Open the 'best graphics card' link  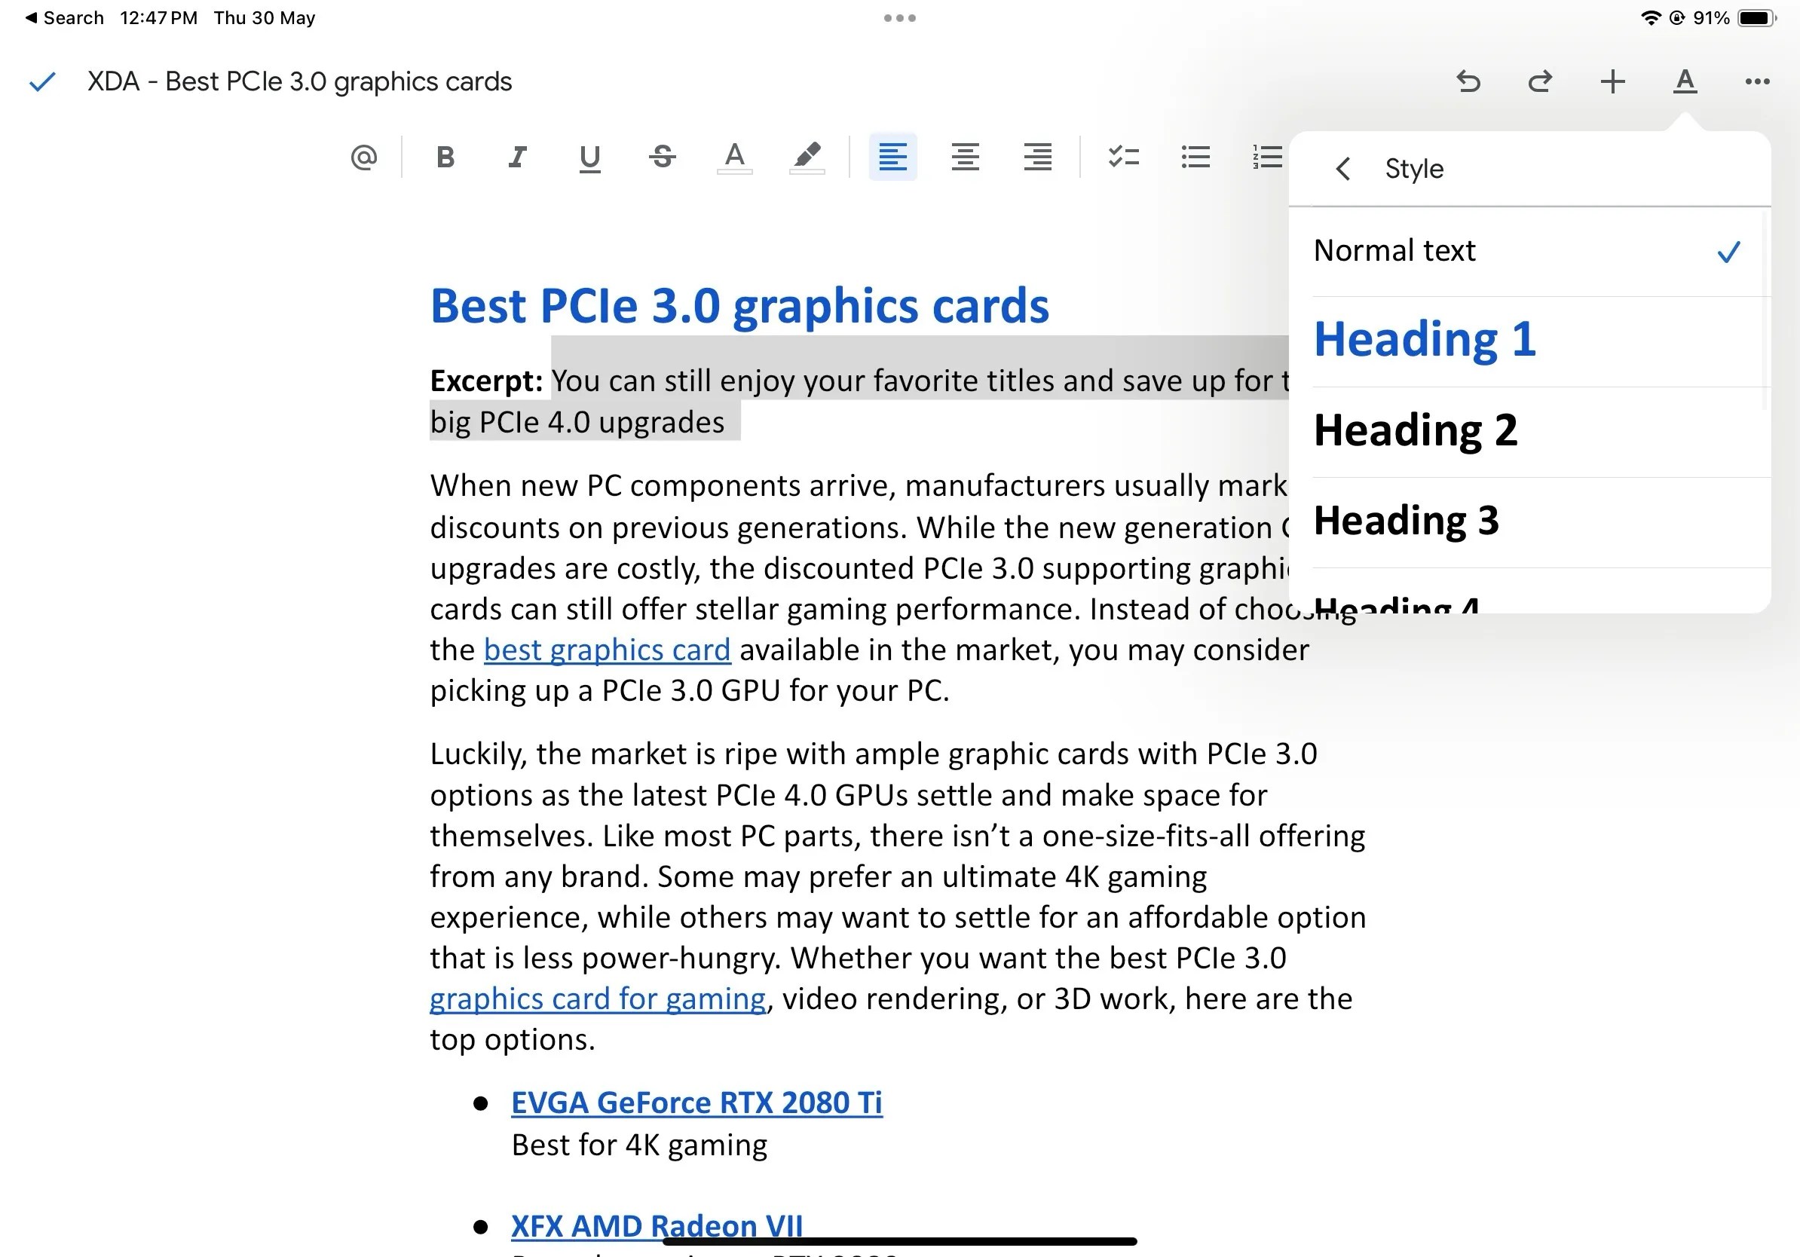pyautogui.click(x=607, y=650)
